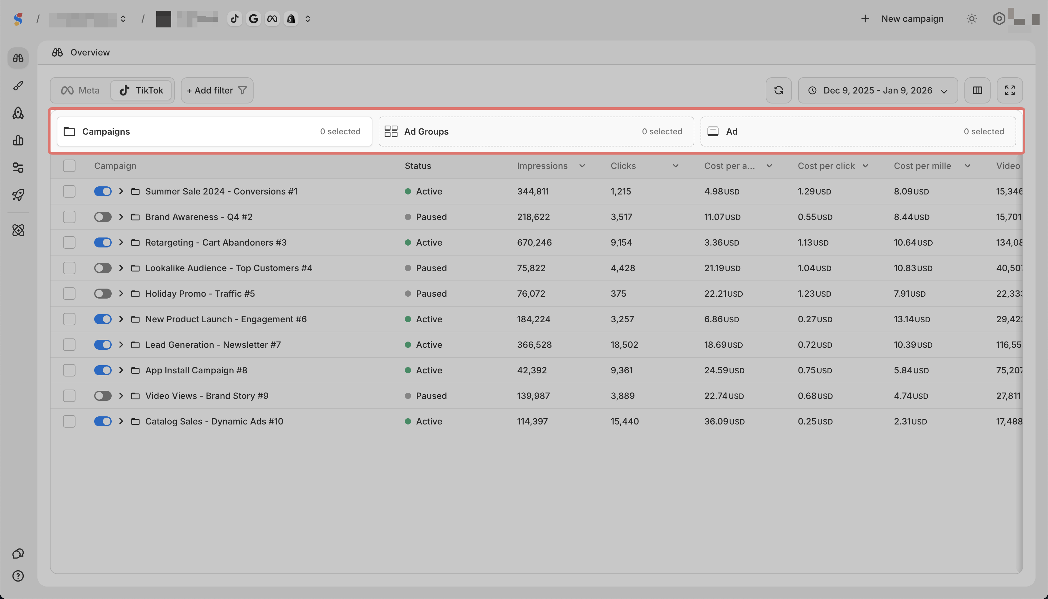The image size is (1048, 599).
Task: Open the help question mark icon
Action: pyautogui.click(x=18, y=576)
